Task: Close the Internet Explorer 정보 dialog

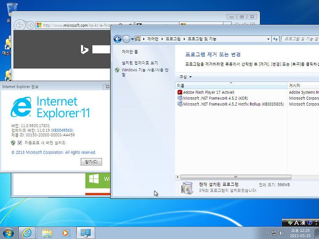Action: tap(107, 87)
